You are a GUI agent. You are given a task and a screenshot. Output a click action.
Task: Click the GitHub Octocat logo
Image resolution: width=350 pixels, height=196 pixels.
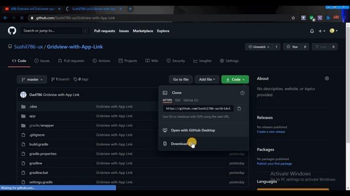(x=12, y=30)
